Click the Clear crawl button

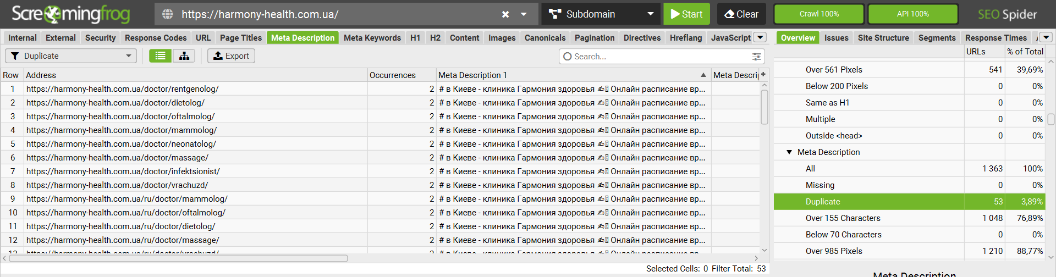pyautogui.click(x=741, y=14)
